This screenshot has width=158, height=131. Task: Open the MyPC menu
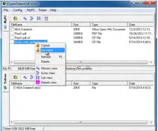pos(31,10)
